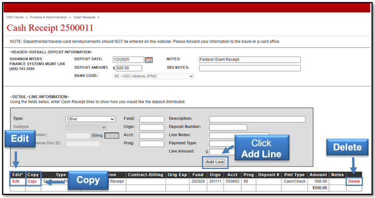This screenshot has height=198, width=375.
Task: Open the disabled Subtype dropdown
Action: pyautogui.click(x=86, y=127)
